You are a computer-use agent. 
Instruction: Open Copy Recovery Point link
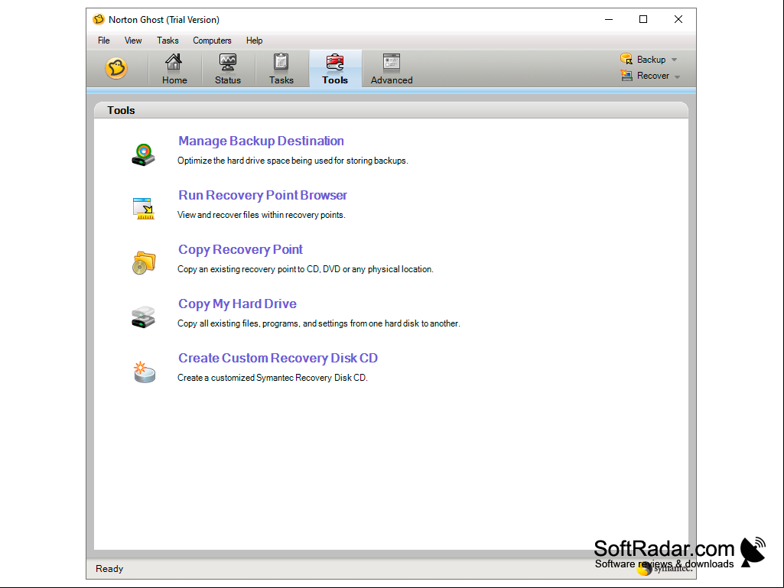click(x=240, y=249)
